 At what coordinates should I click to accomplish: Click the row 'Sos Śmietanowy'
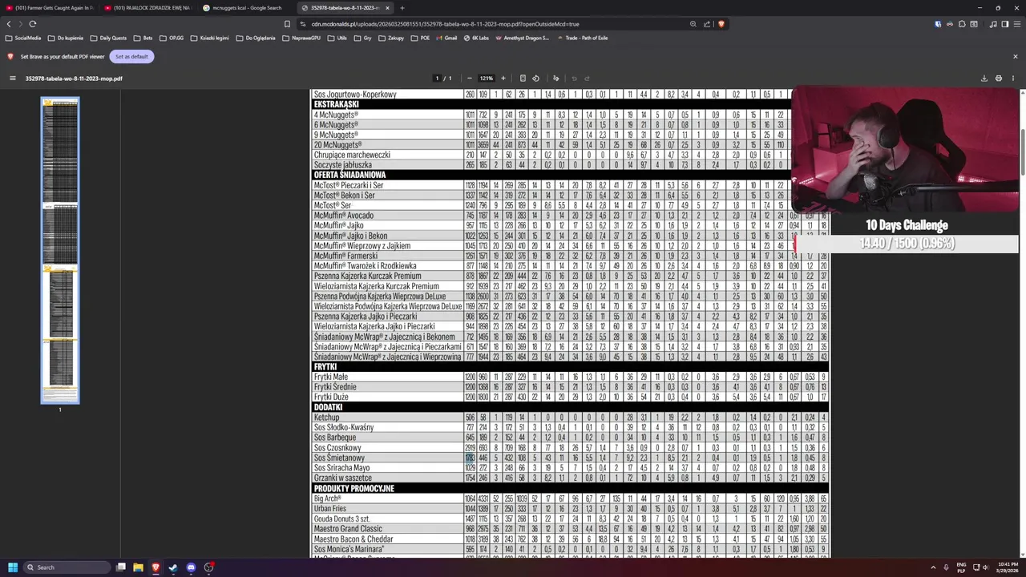coord(571,458)
